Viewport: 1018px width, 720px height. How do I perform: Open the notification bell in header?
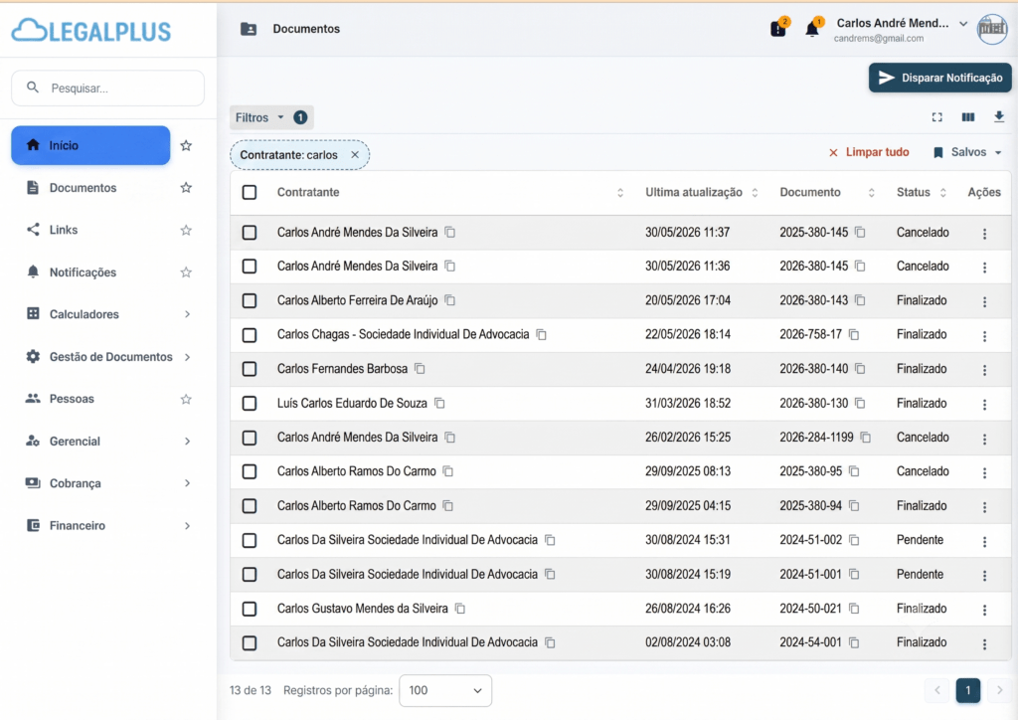click(x=811, y=29)
